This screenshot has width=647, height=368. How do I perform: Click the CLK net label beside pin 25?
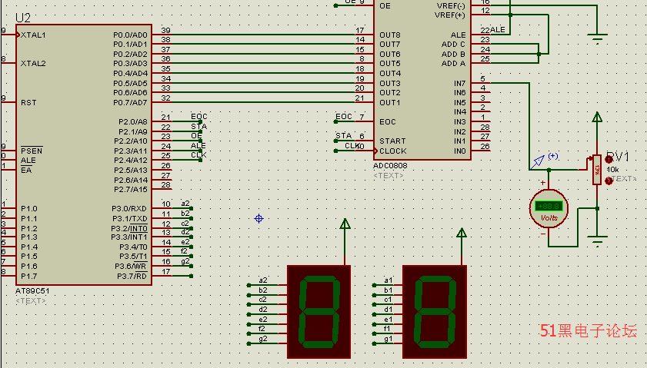coord(198,155)
